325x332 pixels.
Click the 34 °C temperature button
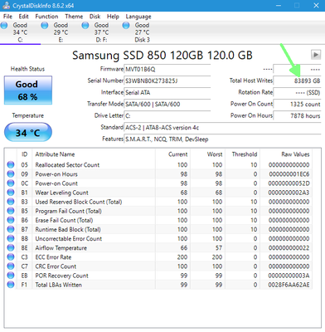pos(28,133)
